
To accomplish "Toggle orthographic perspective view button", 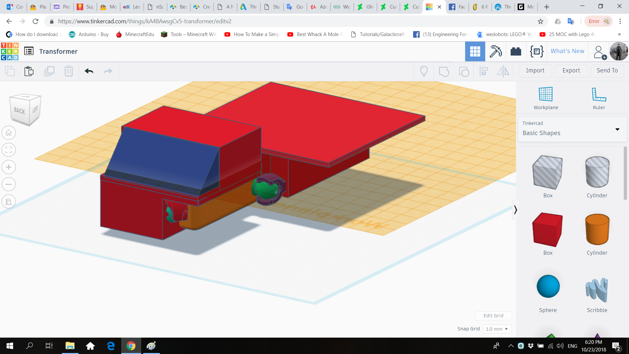I will point(9,202).
